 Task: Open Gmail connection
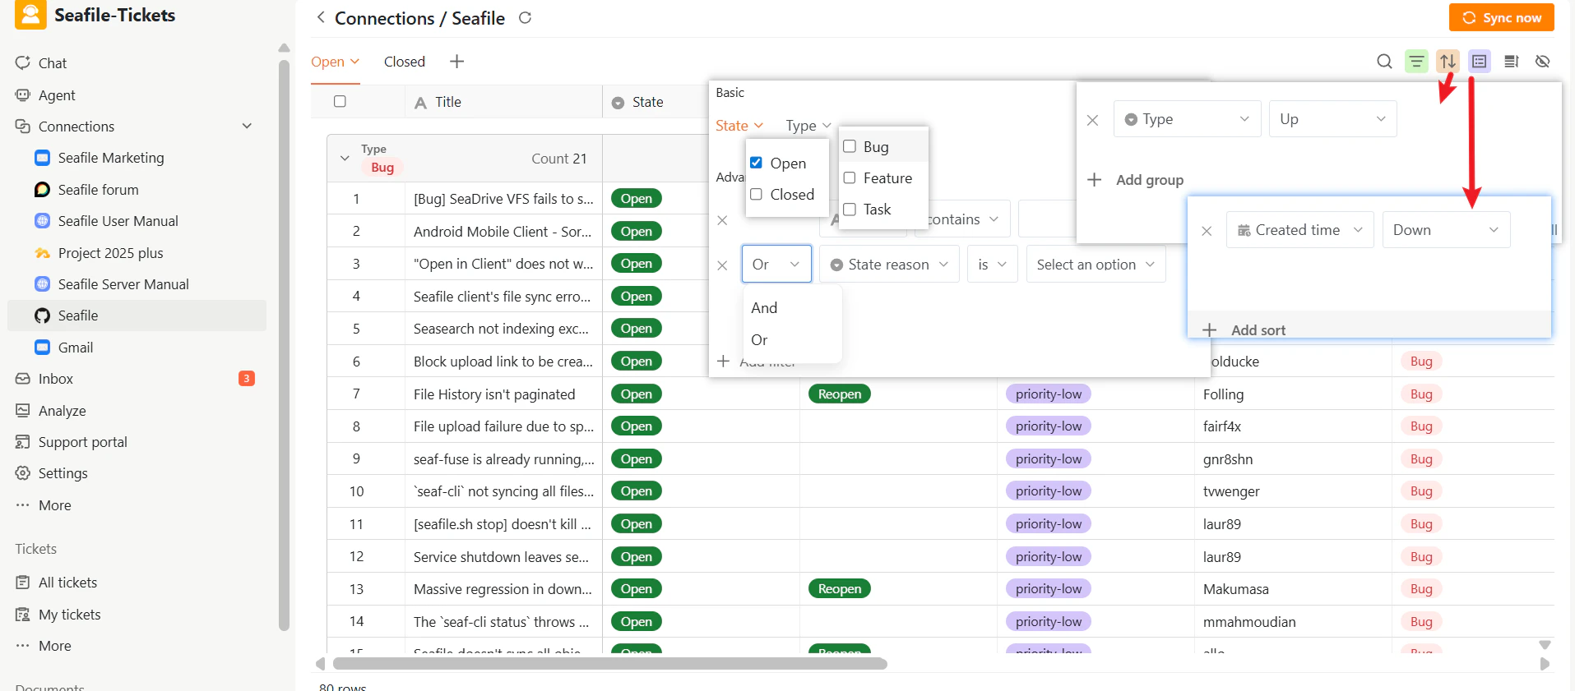coord(76,348)
